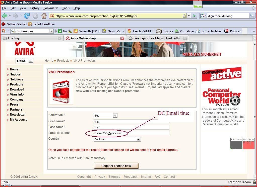Image resolution: width=257 pixels, height=187 pixels.
Task: Open the Home page icon in navigation bar
Action: tap(44, 16)
